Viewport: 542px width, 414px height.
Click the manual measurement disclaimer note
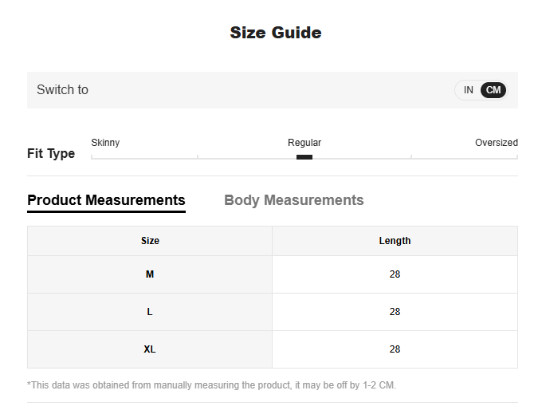(x=211, y=385)
